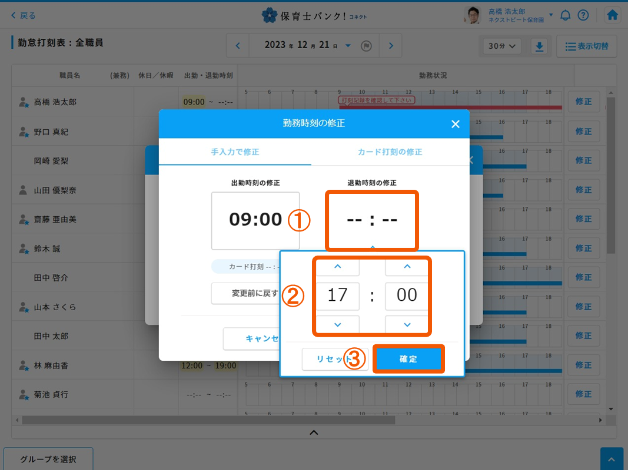Click the 表示切替 display switch button
The image size is (628, 470).
[x=586, y=46]
